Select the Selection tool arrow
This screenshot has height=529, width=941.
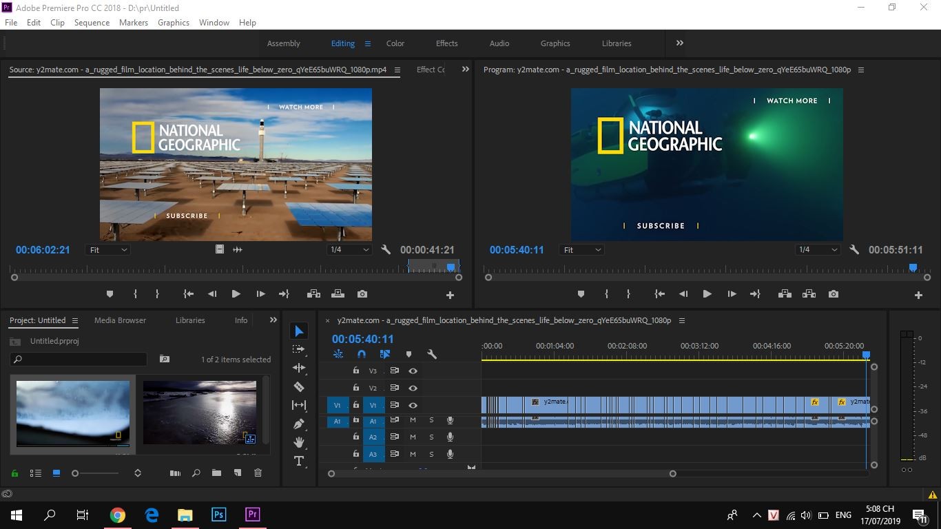pos(299,331)
